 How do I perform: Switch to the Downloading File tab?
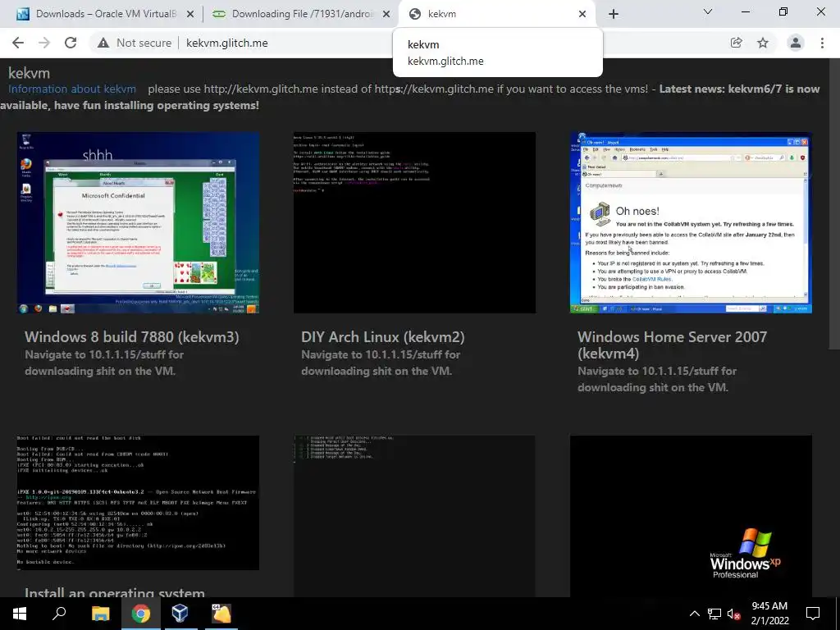pos(292,14)
